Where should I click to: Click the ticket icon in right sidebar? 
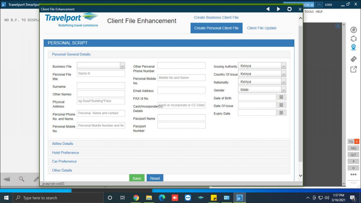(353, 59)
